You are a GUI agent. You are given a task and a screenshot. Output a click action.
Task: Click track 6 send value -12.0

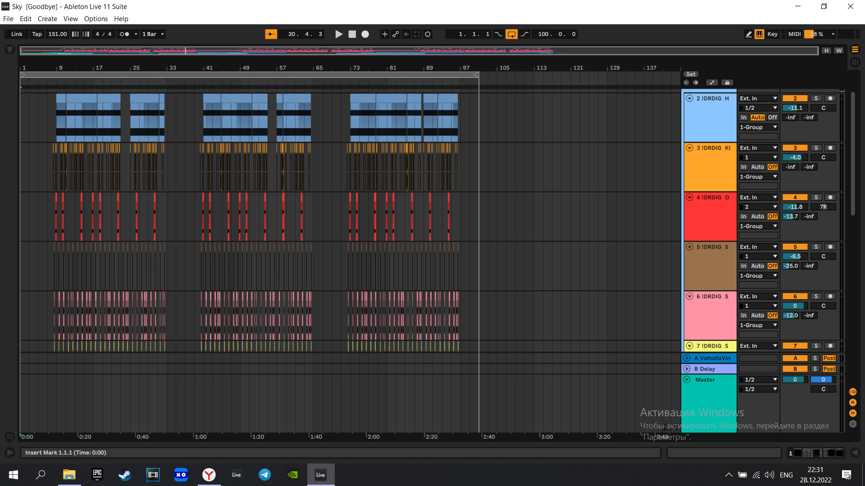coord(791,315)
